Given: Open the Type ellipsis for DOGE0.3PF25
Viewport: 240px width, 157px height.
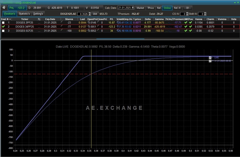Looking at the screenshot, I should tap(39, 23).
